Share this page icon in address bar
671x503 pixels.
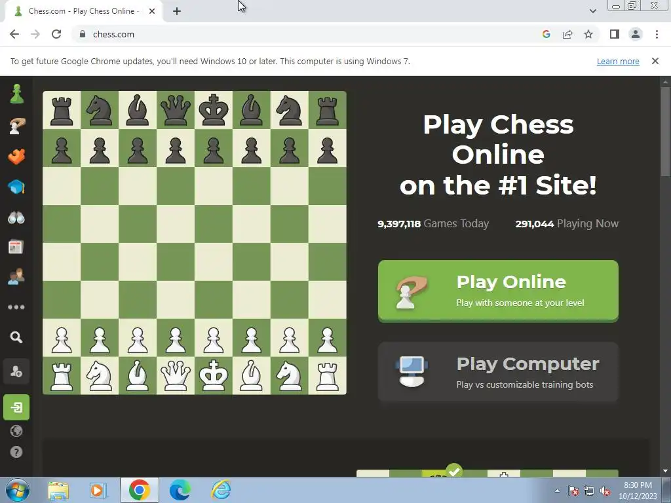567,34
